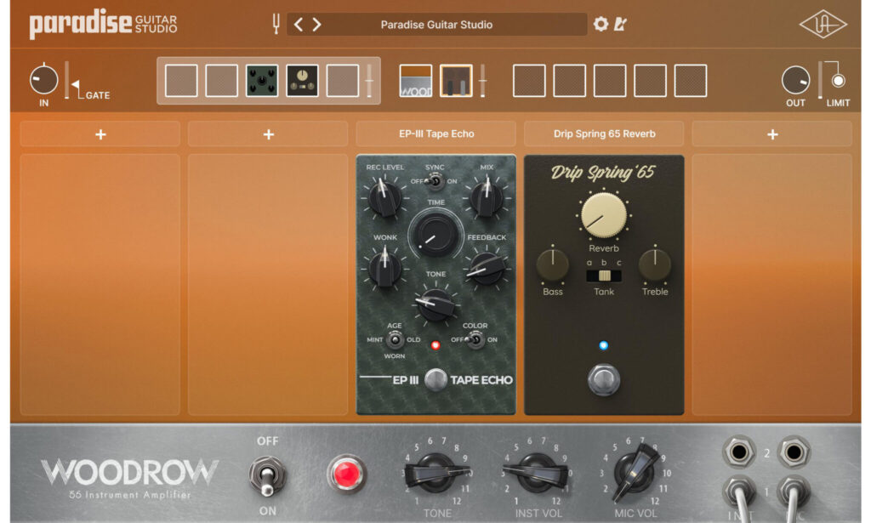This screenshot has width=871, height=523.
Task: Open the Paradise Guitar Studio preset name menu
Action: click(436, 25)
